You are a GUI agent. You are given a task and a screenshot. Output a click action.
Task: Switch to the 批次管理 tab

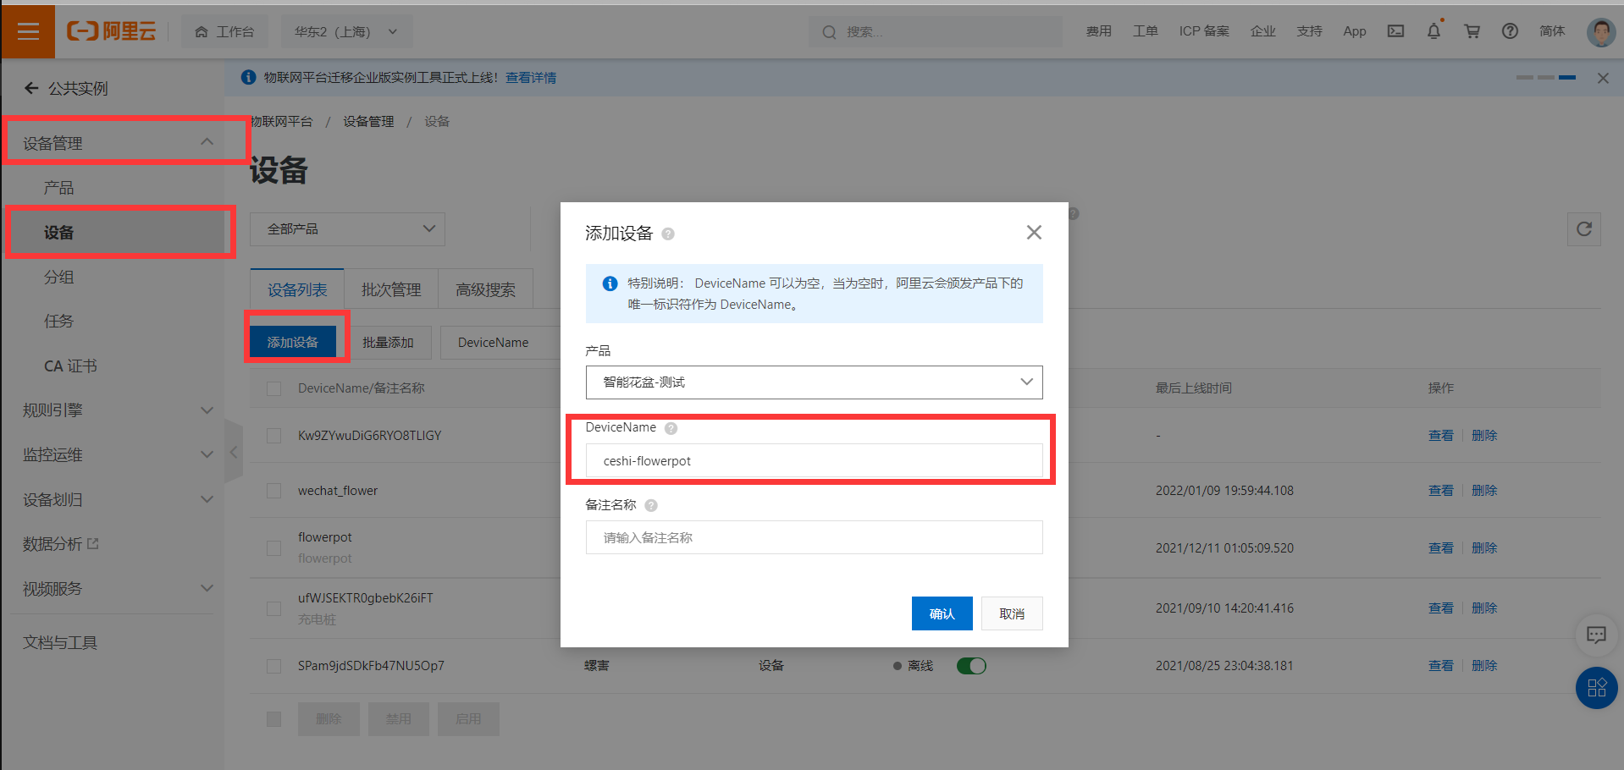[391, 290]
